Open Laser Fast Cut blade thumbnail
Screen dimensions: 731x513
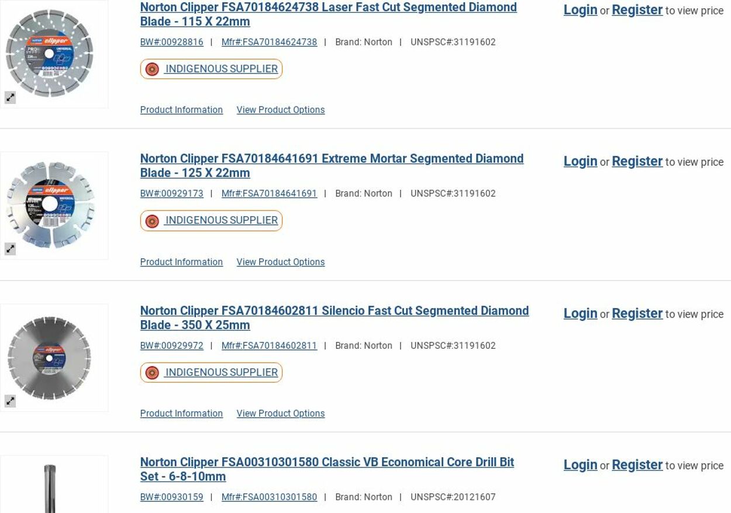coord(50,54)
